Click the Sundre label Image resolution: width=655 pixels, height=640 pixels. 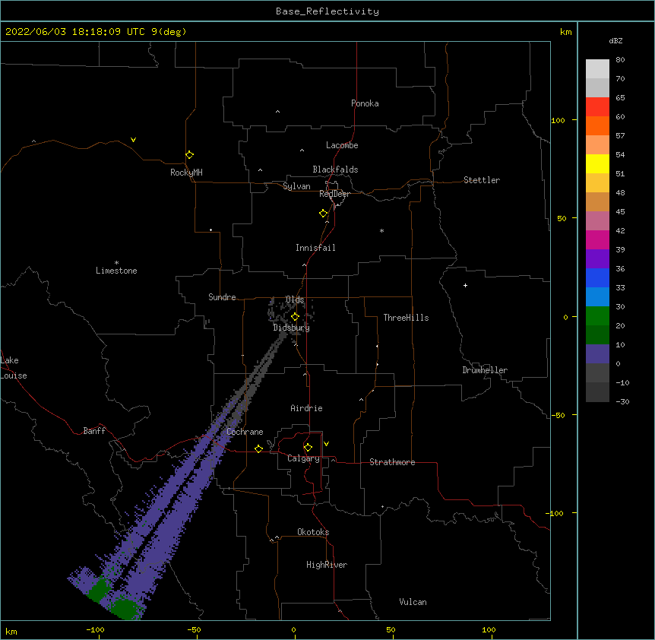222,297
